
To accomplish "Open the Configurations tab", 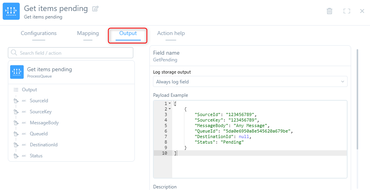I will [39, 33].
